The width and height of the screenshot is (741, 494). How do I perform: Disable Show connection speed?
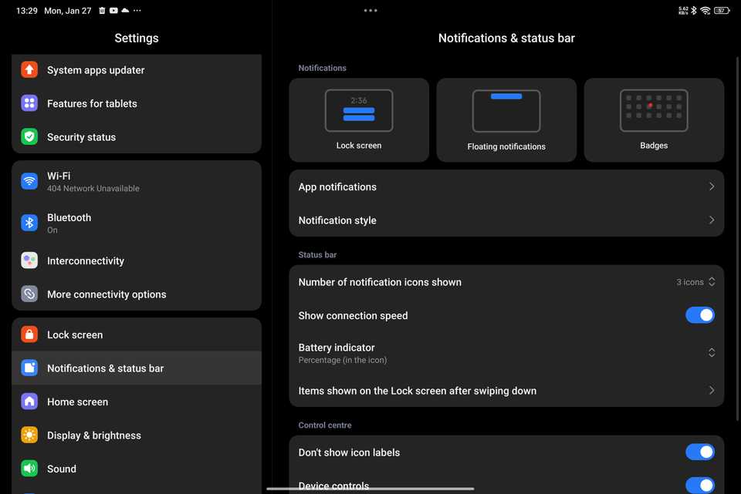tap(700, 315)
